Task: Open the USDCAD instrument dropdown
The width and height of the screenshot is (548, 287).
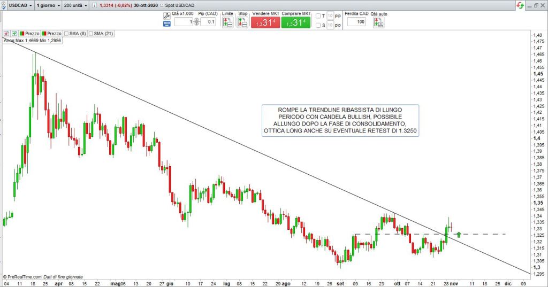Action: click(x=20, y=5)
